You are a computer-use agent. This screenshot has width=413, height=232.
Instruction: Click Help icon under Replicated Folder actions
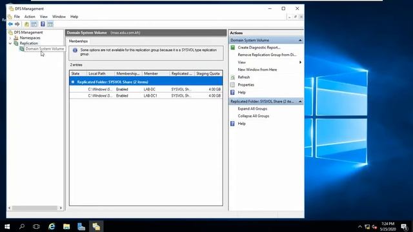[232, 123]
